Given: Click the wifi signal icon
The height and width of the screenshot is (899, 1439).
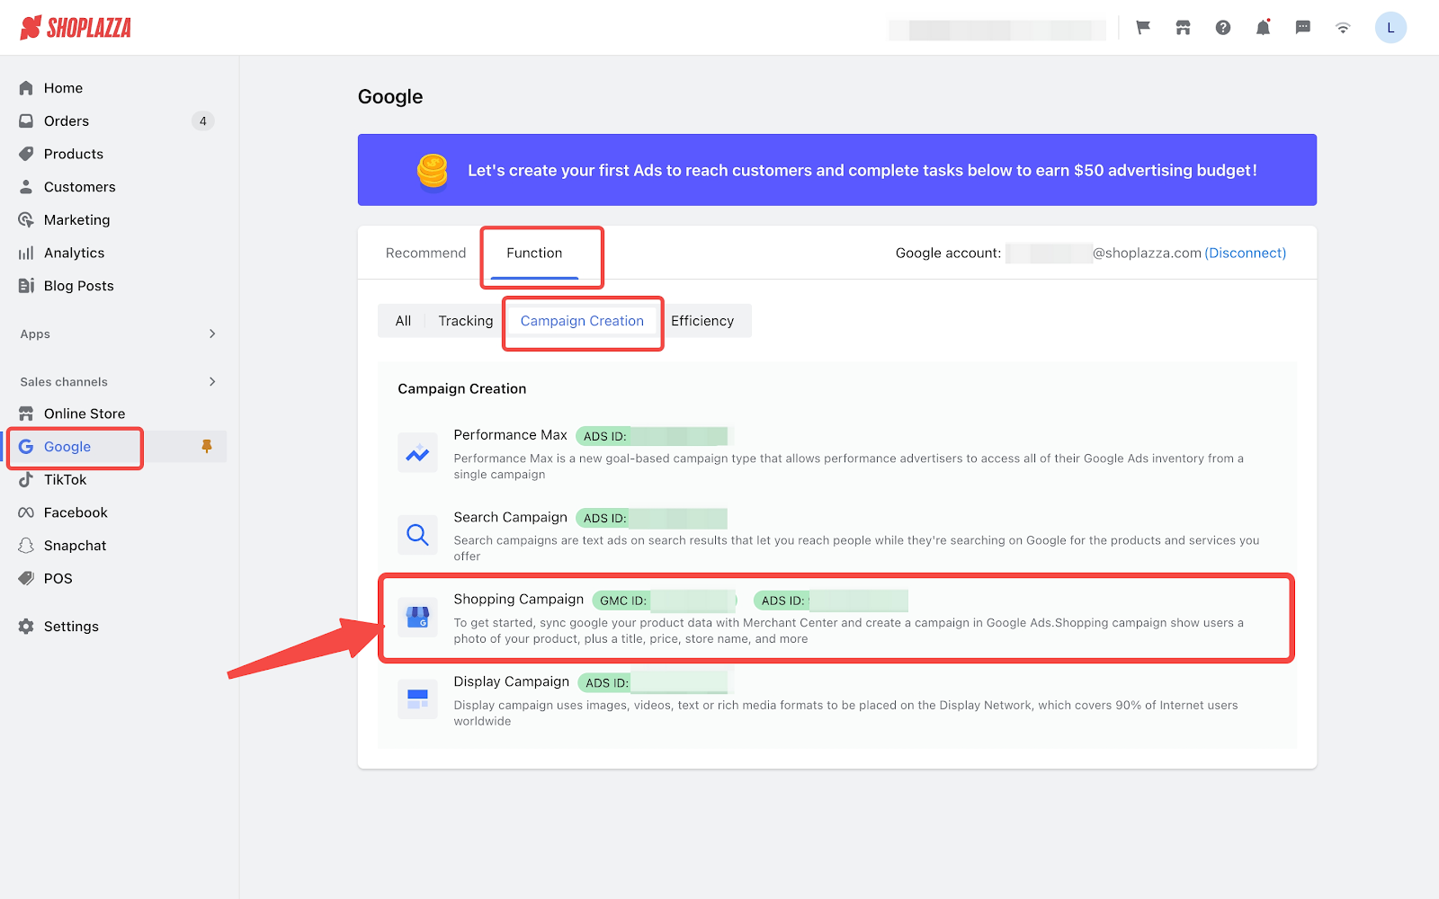Looking at the screenshot, I should tap(1343, 28).
